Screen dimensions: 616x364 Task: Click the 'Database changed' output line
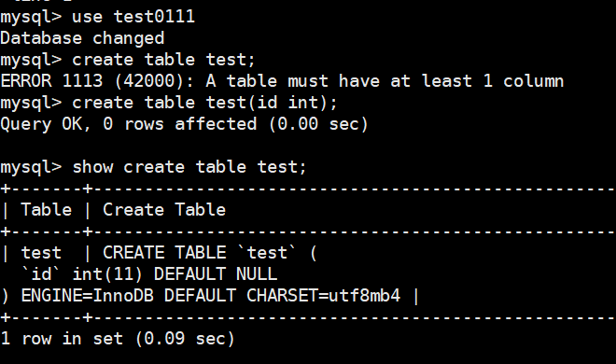82,38
